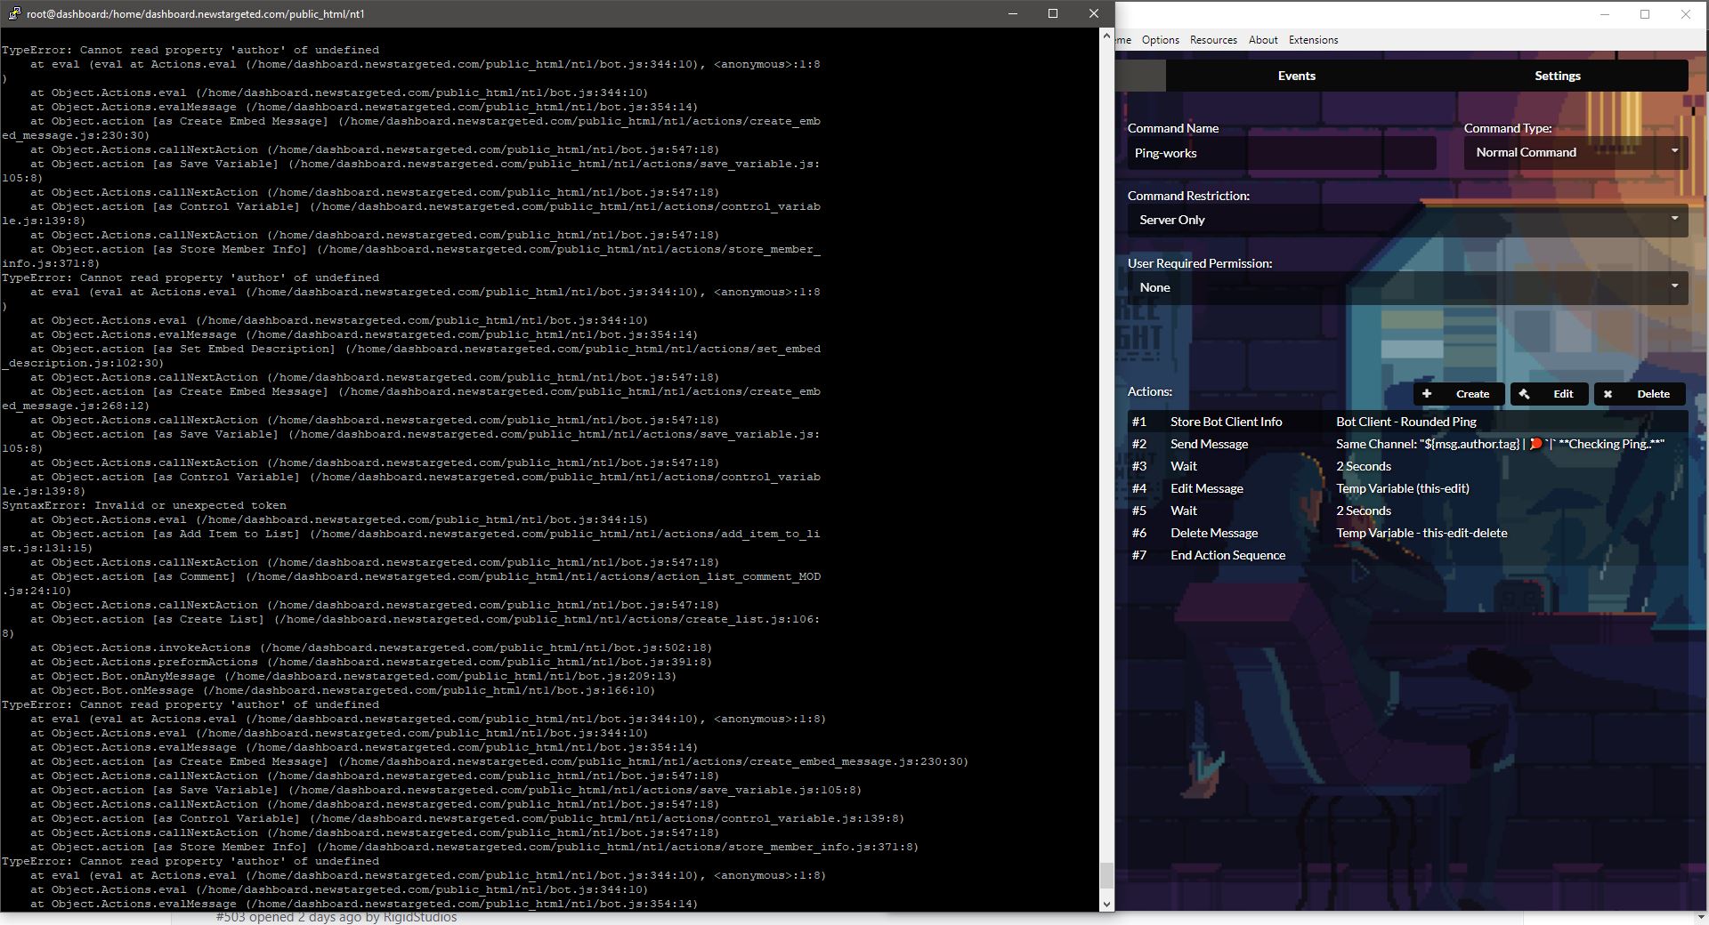Open the Options menu

pyautogui.click(x=1160, y=39)
